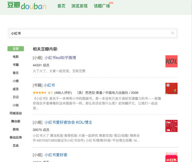Open 小红书爱好者协会 group thumbnail image

coord(172,126)
